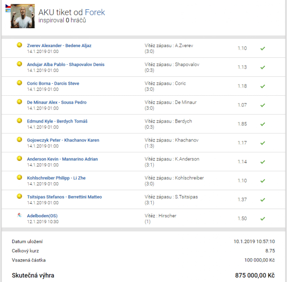The image size is (287, 282).
Task: Click the tennis ball icon beside Berdych match
Action: coord(19,121)
